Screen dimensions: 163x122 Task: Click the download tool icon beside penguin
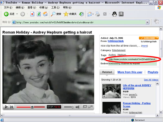(x=121, y=14)
